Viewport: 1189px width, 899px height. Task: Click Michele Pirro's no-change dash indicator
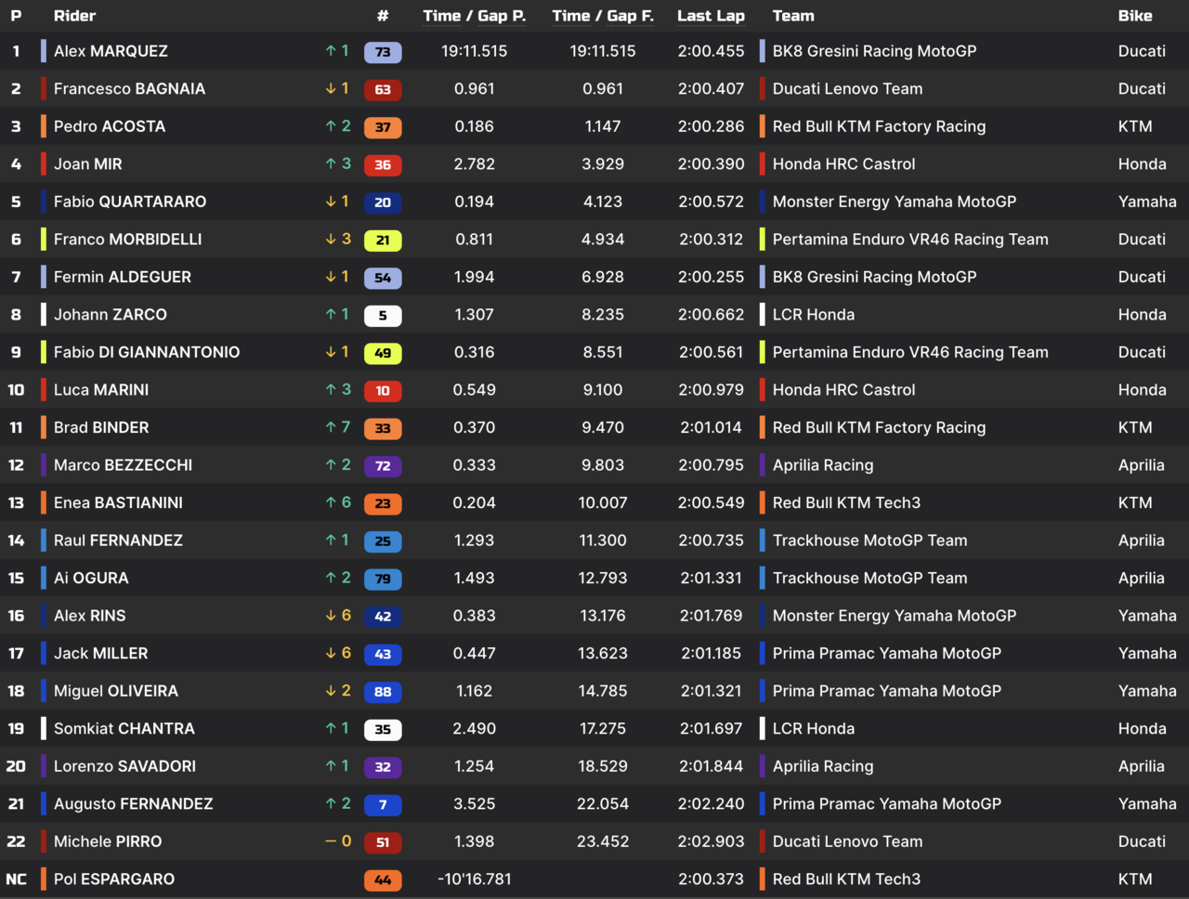coord(331,841)
